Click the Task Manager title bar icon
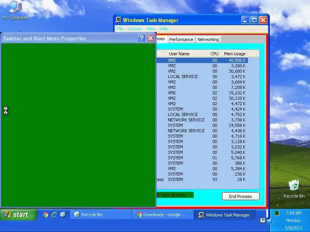 [x=119, y=20]
